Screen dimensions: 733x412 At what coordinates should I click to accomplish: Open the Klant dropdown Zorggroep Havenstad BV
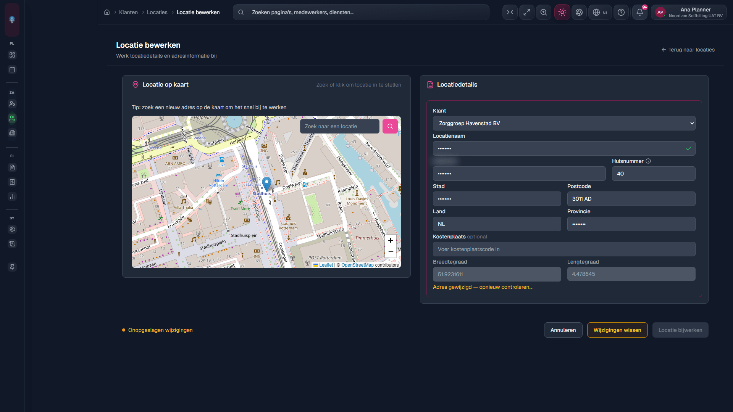click(x=564, y=123)
